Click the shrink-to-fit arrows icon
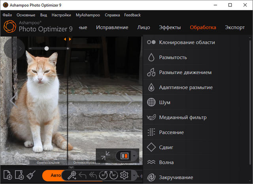The height and width of the screenshot is (184, 253). click(105, 156)
